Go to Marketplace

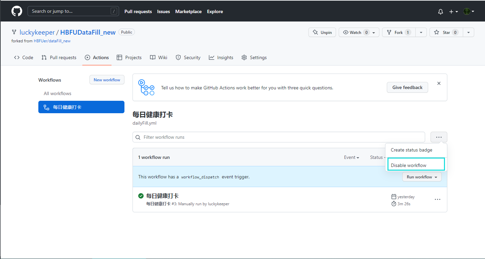(x=188, y=11)
